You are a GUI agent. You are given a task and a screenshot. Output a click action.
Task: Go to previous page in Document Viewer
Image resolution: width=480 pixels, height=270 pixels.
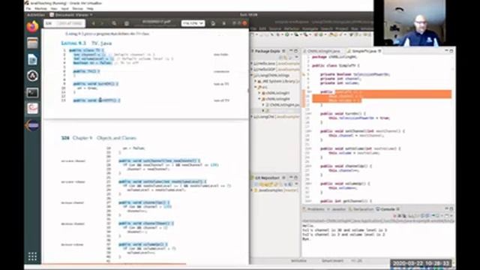[x=93, y=23]
